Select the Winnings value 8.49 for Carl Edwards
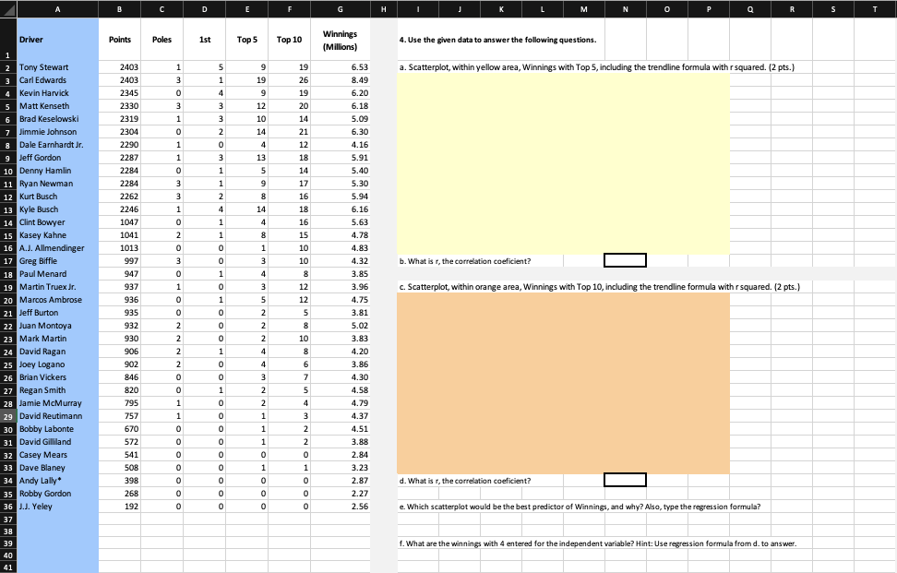This screenshot has height=573, width=897. (340, 79)
